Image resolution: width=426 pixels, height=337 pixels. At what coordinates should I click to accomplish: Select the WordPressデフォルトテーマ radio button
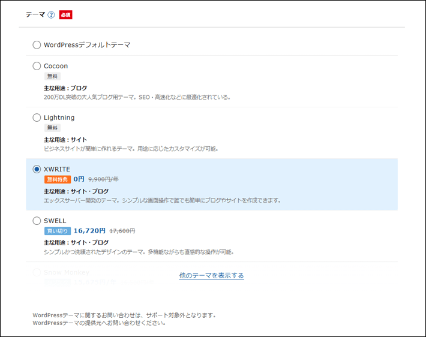[37, 45]
